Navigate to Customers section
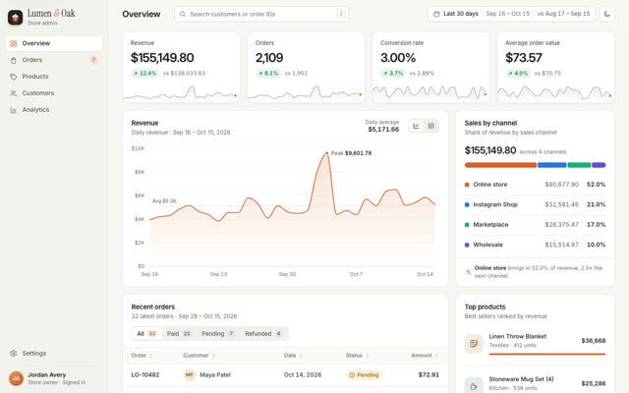The width and height of the screenshot is (629, 393). [x=54, y=93]
